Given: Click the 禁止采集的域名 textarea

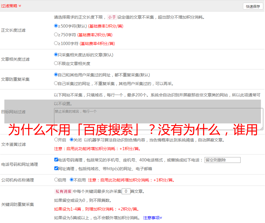Looking at the screenshot, I should tap(159, 119).
